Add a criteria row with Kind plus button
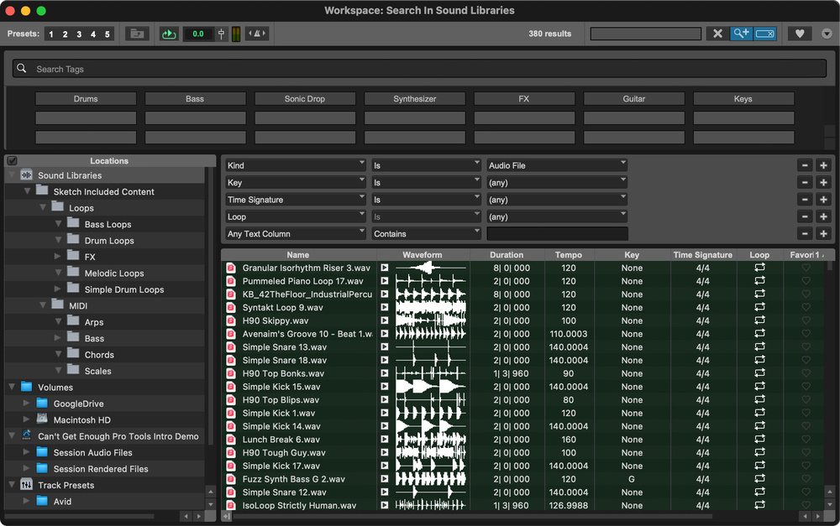This screenshot has width=840, height=526. [823, 165]
